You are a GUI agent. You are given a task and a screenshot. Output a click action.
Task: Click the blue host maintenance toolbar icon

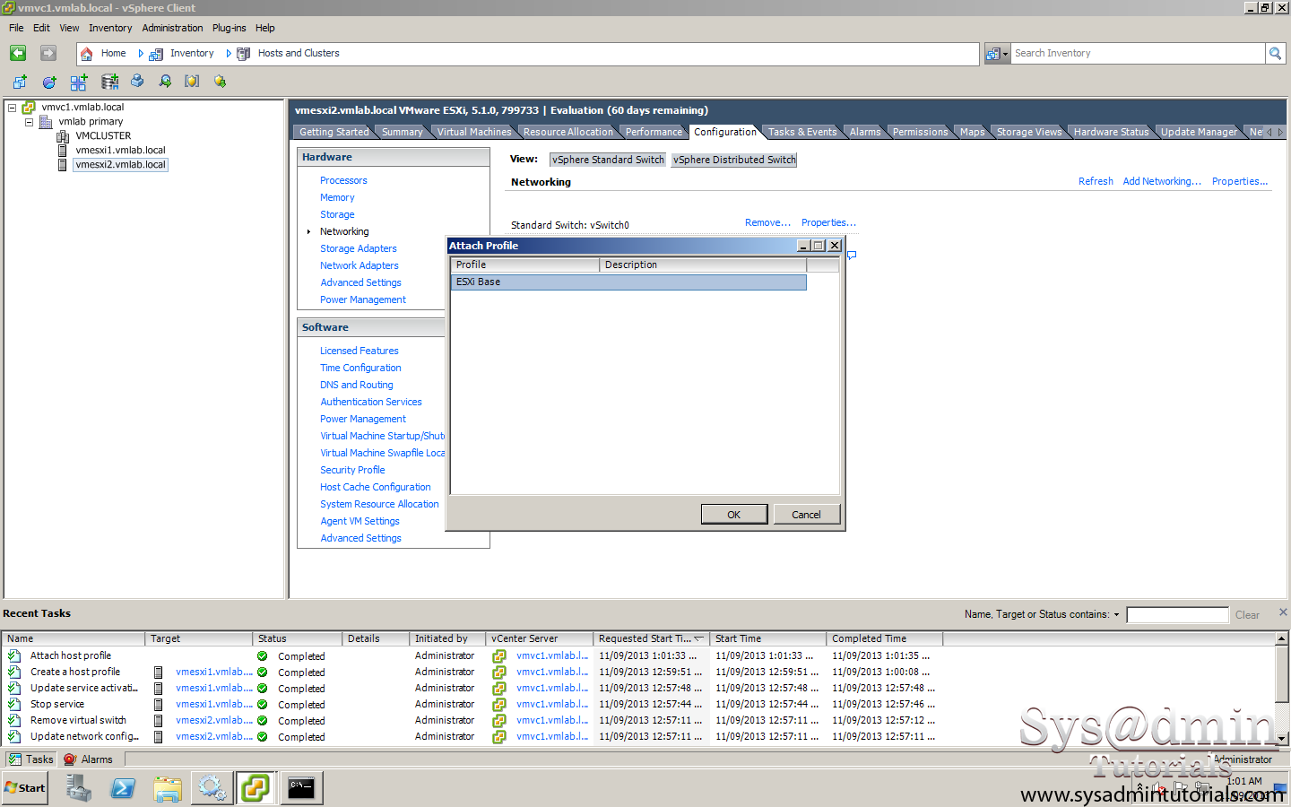point(137,81)
